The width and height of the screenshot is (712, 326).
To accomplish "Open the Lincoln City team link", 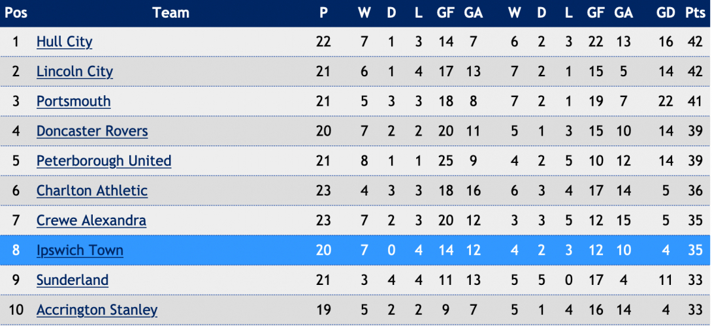I will tap(74, 72).
